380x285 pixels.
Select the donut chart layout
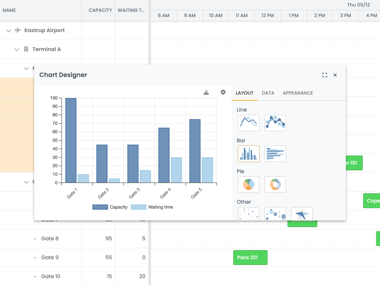(x=275, y=184)
